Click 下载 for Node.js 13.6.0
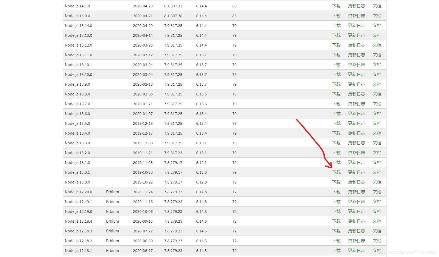This screenshot has width=439, height=257. click(x=336, y=114)
